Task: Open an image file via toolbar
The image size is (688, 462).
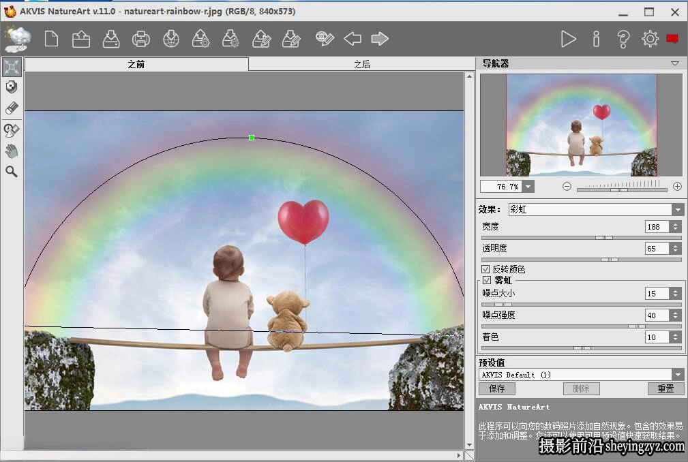Action: 81,39
